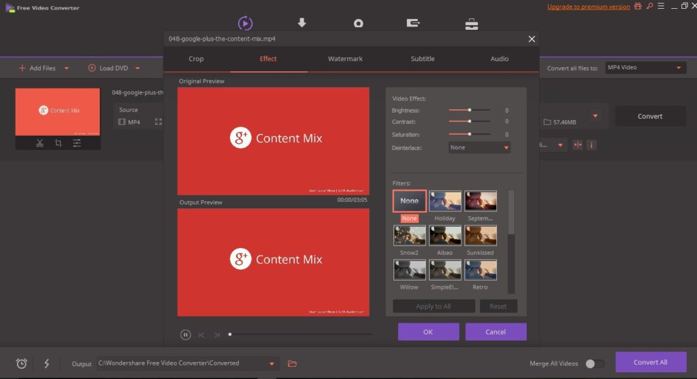Open the MP4 Video format dropdown
This screenshot has height=379, width=697.
pyautogui.click(x=645, y=67)
